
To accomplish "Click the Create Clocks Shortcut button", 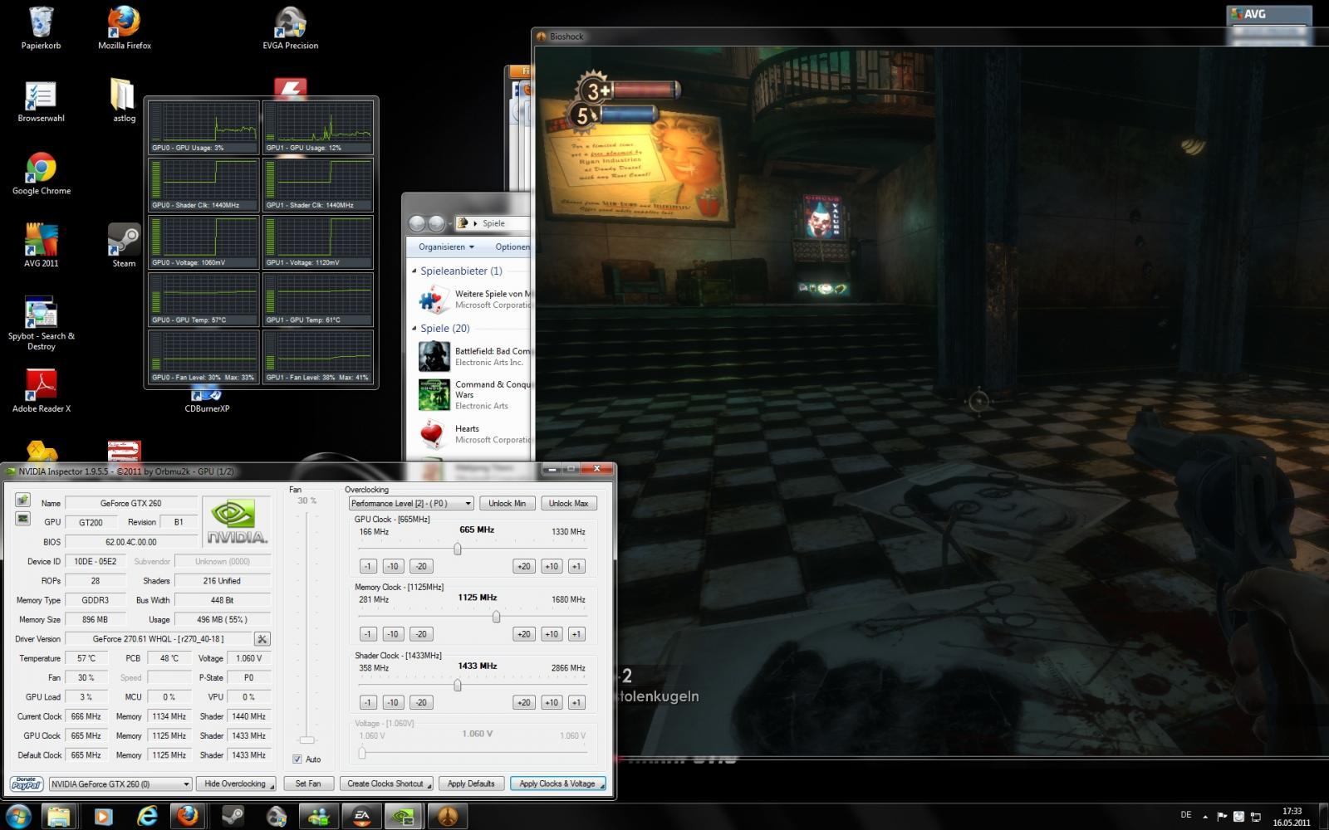I will 385,784.
